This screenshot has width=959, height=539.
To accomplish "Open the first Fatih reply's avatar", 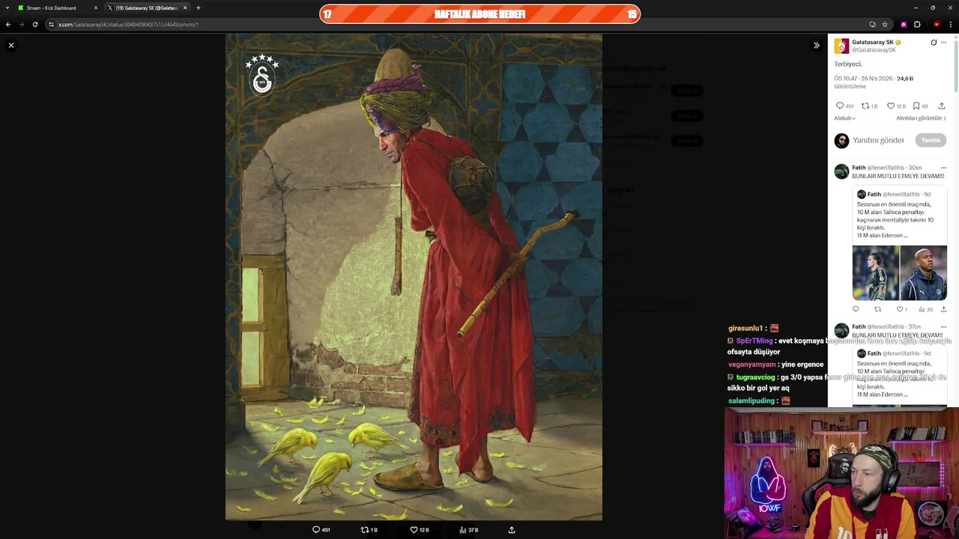I will [x=842, y=171].
